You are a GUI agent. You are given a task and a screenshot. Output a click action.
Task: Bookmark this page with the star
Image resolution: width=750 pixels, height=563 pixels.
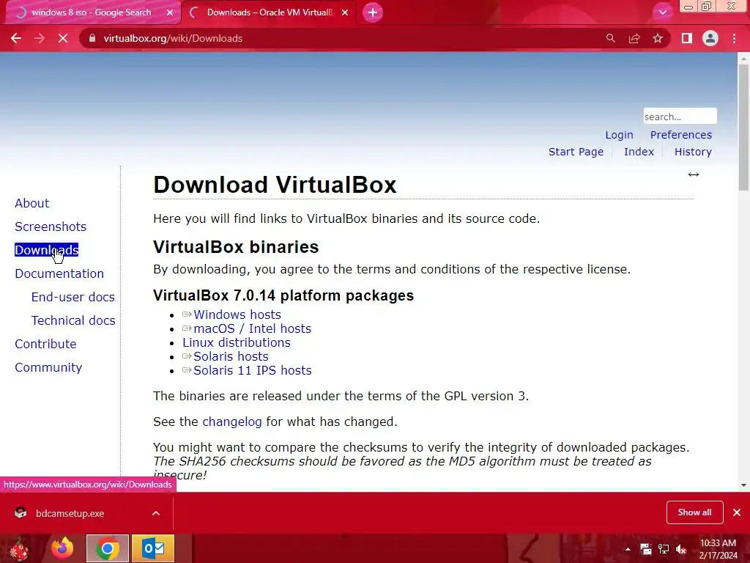point(658,38)
